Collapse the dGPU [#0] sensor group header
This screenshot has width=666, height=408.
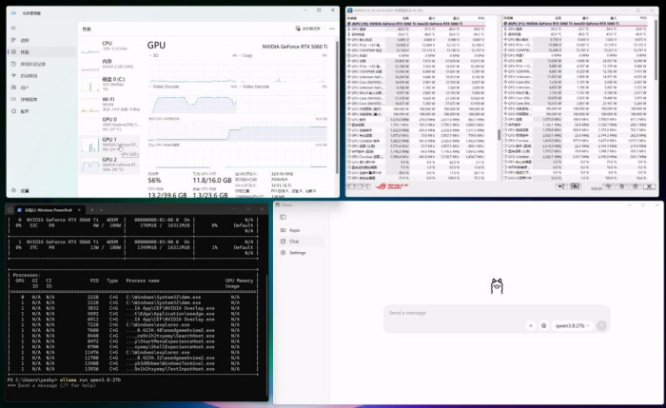click(417, 24)
